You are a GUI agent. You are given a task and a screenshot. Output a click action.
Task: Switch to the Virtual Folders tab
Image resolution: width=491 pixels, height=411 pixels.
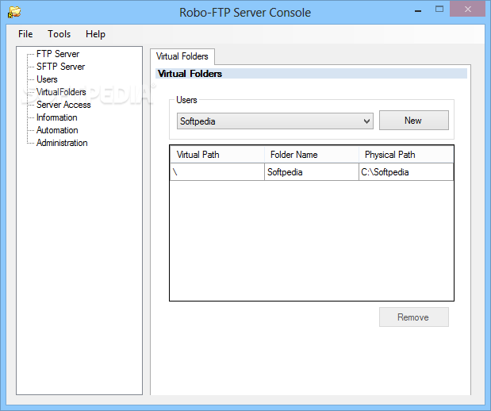tap(182, 56)
